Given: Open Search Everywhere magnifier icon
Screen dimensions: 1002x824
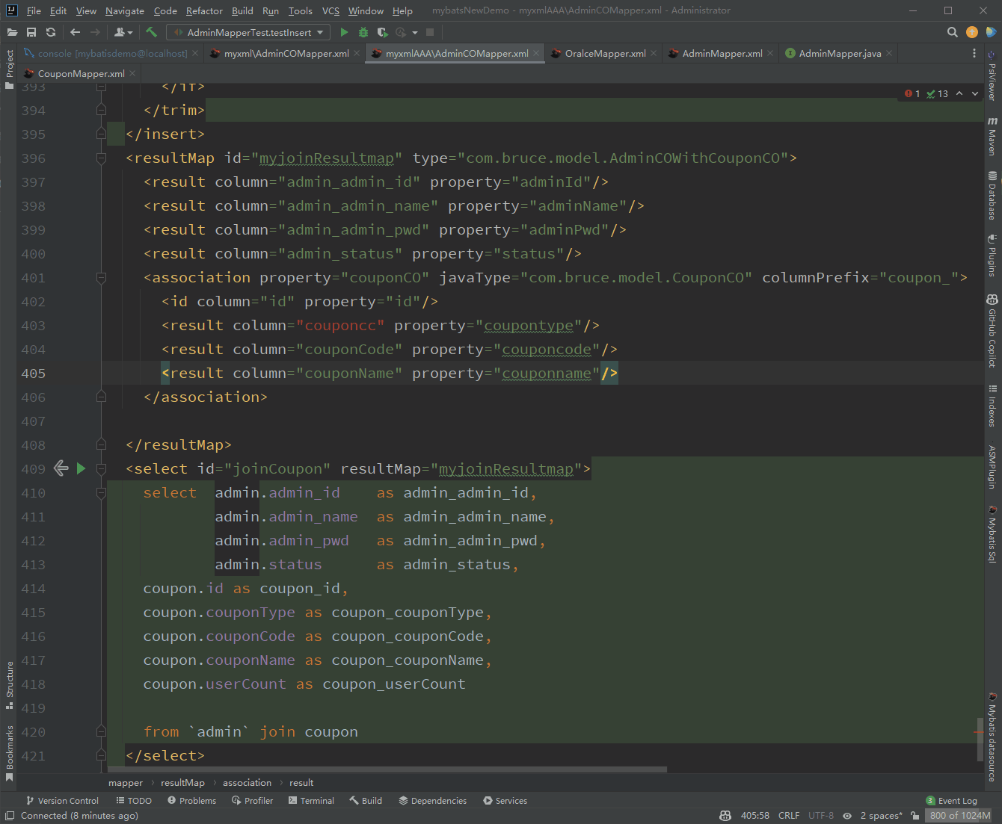Looking at the screenshot, I should pos(952,32).
